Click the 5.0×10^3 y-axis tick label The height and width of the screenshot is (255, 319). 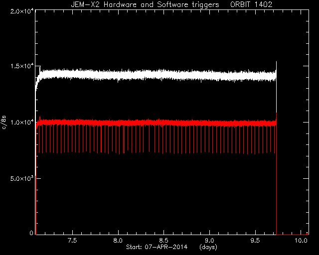(x=22, y=178)
